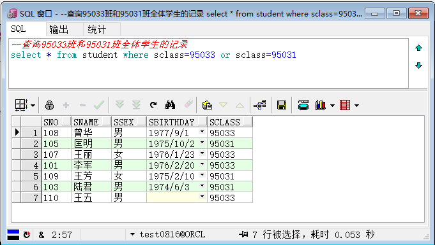435x245 pixels.
Task: Click the delete record minus icon
Action: coord(82,106)
